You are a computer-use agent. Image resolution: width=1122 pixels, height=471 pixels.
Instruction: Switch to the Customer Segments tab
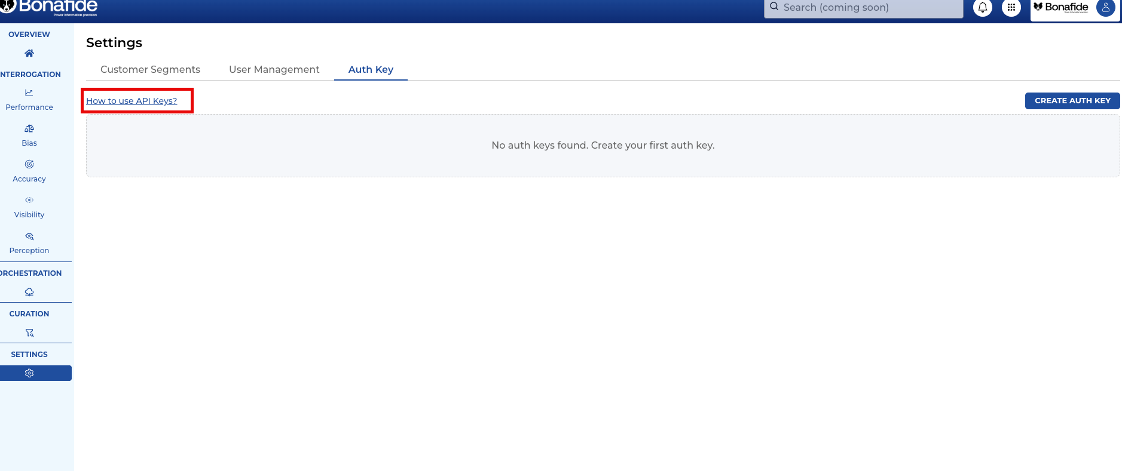(150, 69)
